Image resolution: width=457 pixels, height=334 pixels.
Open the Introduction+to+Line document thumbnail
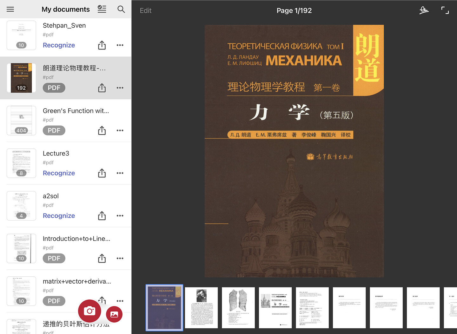(21, 248)
